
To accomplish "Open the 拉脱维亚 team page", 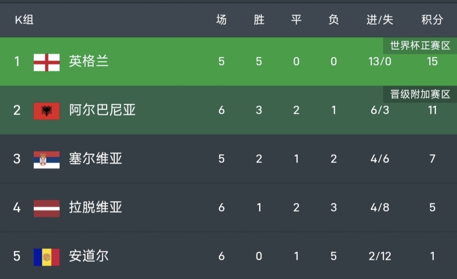I will click(x=95, y=208).
